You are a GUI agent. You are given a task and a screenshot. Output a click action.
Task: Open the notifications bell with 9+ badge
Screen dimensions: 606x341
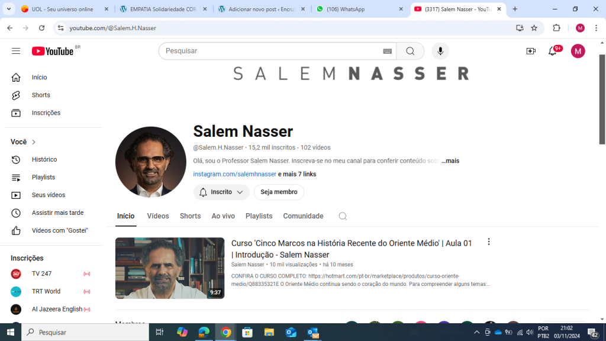click(x=553, y=51)
